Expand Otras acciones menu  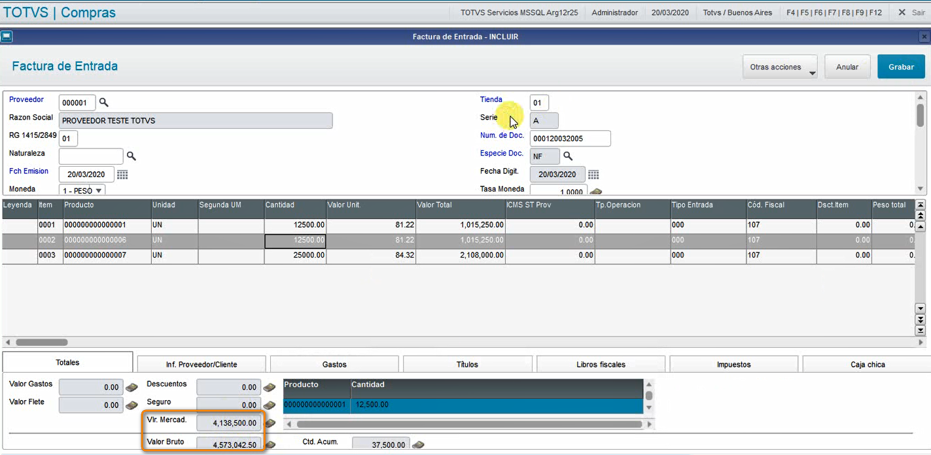click(x=780, y=67)
